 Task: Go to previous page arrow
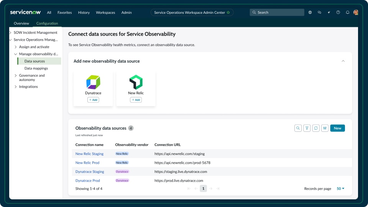coord(196,189)
